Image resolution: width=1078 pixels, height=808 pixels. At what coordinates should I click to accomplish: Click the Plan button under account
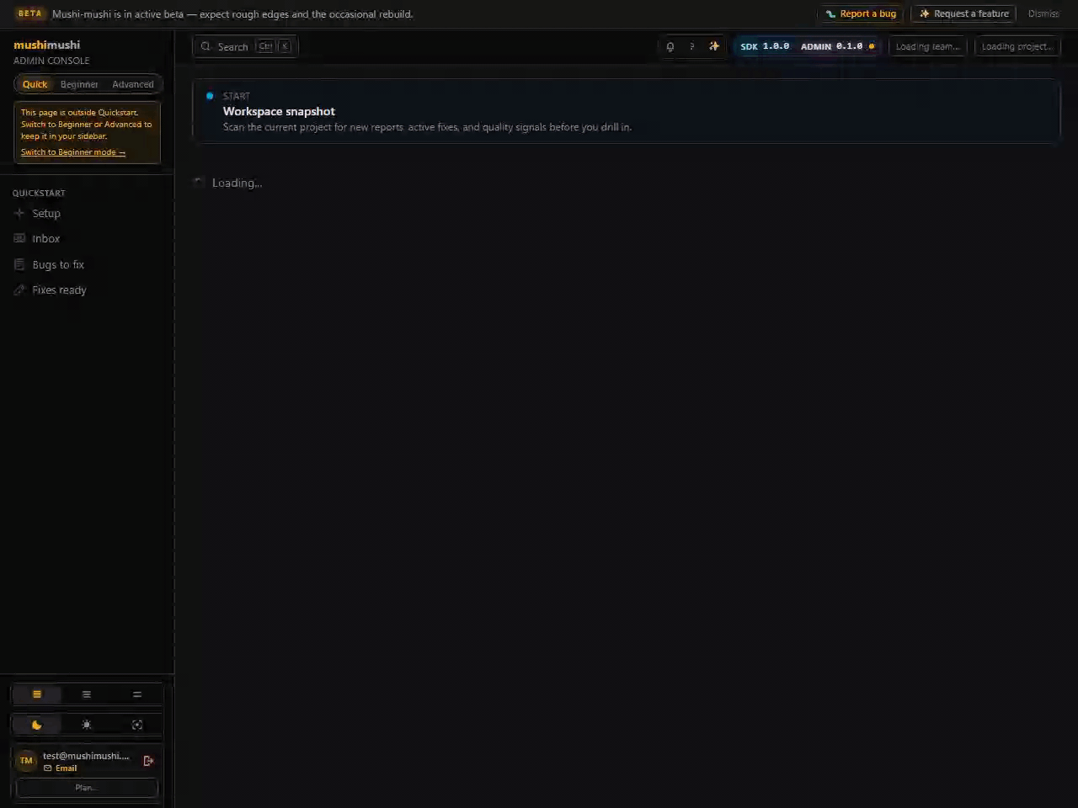(x=87, y=788)
